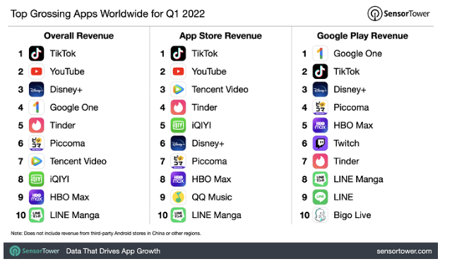
Task: Click Disney+ icon in Overall Revenue list
Action: tap(37, 90)
